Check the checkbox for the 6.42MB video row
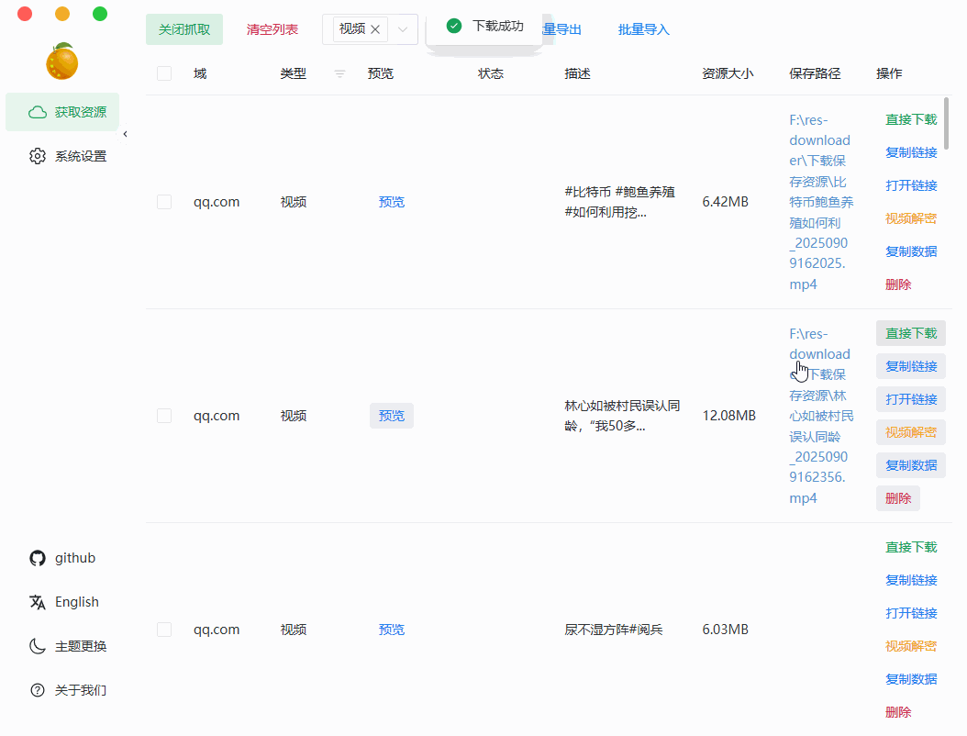The width and height of the screenshot is (967, 736). [164, 201]
